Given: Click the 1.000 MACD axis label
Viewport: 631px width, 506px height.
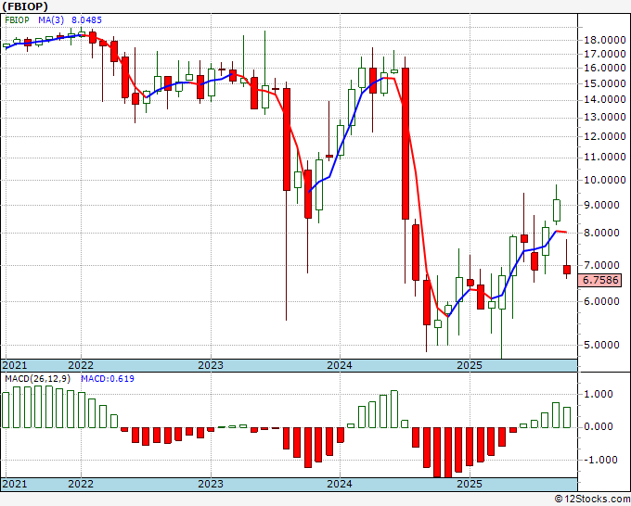Looking at the screenshot, I should click(x=599, y=394).
